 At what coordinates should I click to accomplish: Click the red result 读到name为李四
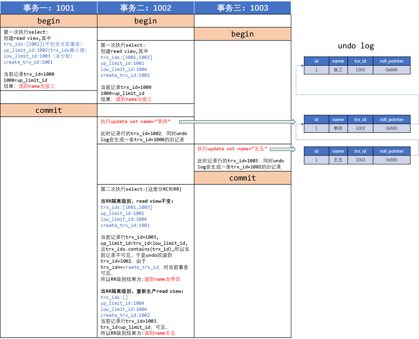click(162, 279)
